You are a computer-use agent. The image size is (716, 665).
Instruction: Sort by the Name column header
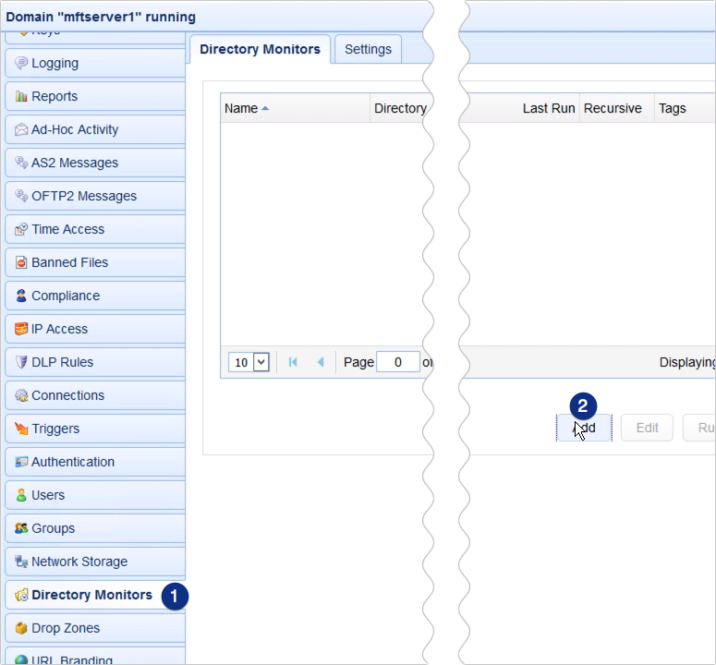[x=295, y=108]
